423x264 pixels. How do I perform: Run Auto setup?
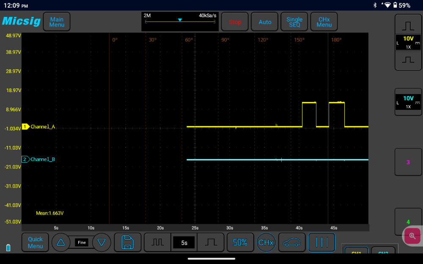pos(265,22)
